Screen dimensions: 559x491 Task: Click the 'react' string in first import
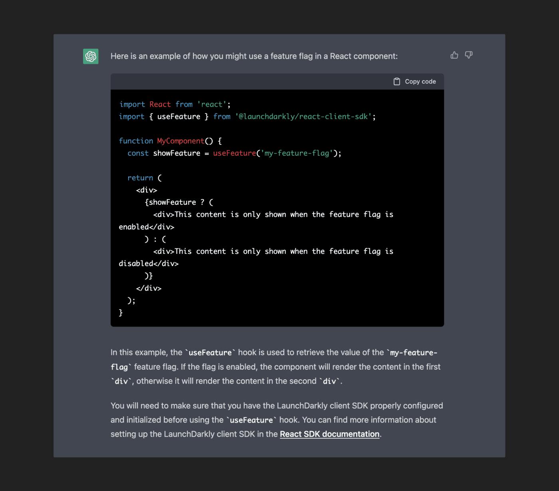tap(212, 104)
